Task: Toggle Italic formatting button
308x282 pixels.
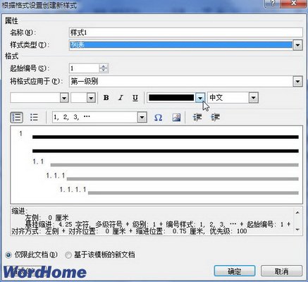Action: coord(121,97)
